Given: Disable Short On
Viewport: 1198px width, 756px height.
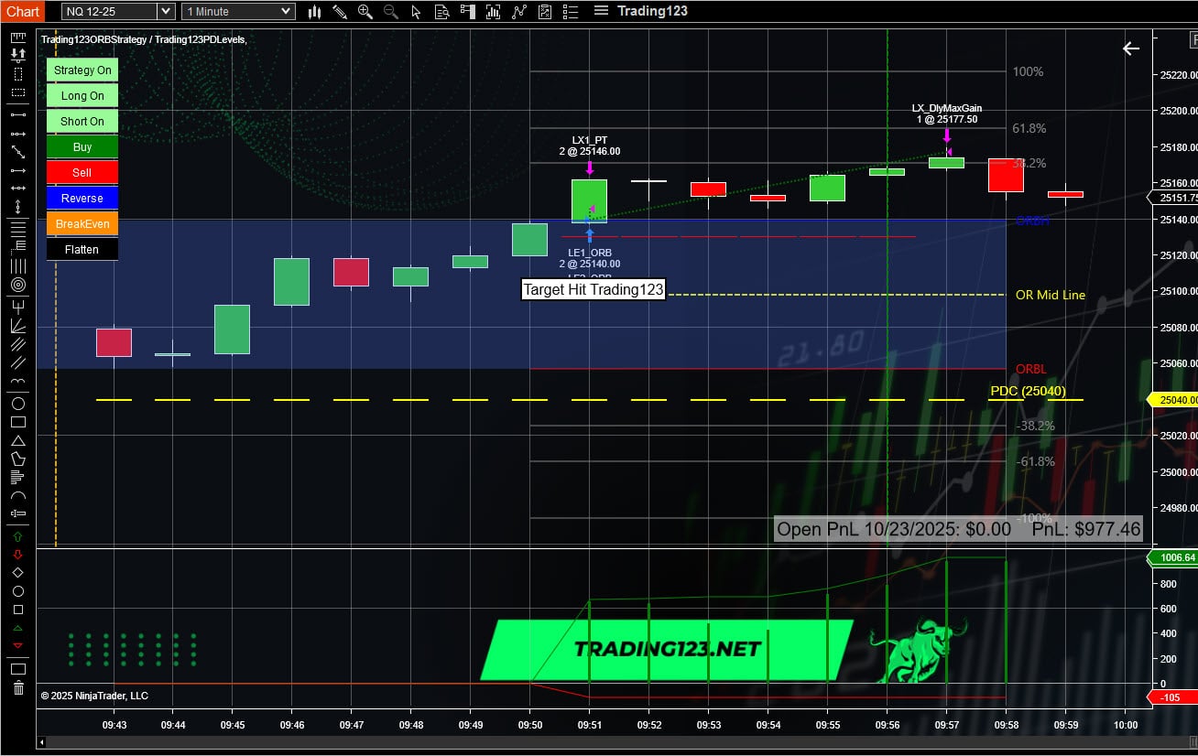Looking at the screenshot, I should (82, 121).
